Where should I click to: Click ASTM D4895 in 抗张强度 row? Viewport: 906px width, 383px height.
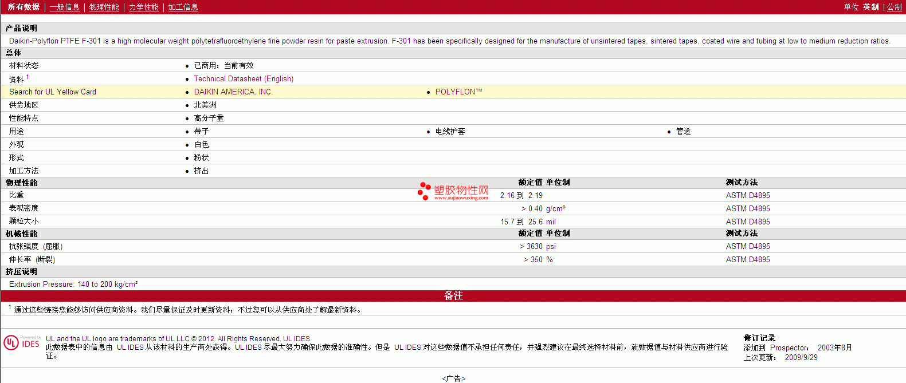tap(748, 246)
